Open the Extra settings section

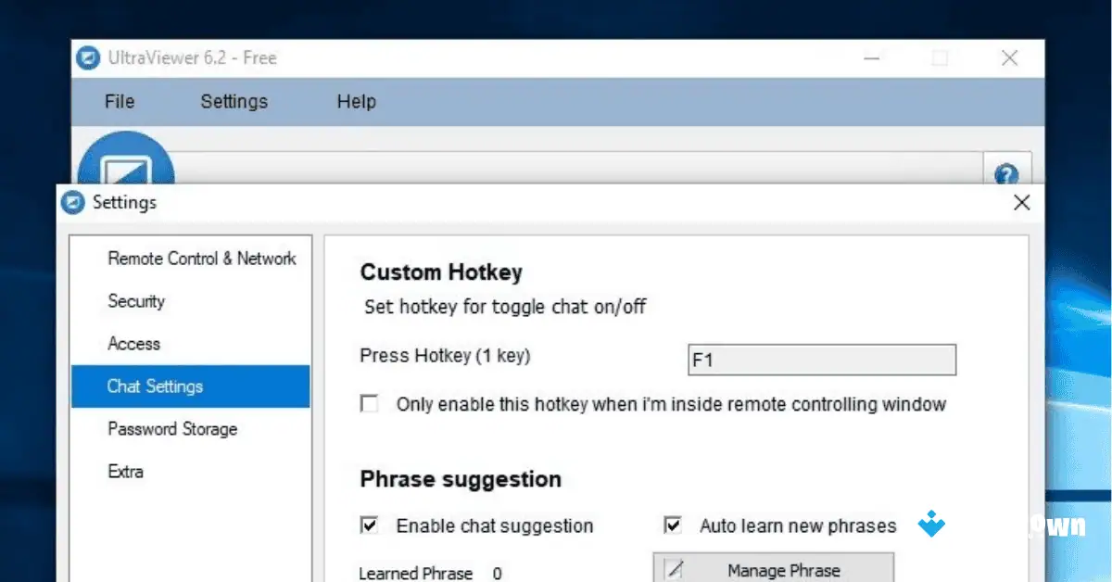click(125, 472)
